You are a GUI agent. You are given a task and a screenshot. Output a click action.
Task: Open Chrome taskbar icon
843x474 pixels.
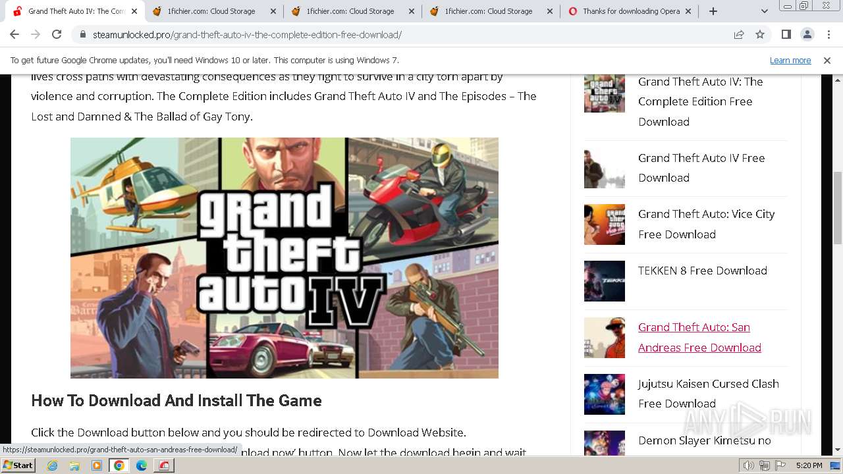point(119,465)
